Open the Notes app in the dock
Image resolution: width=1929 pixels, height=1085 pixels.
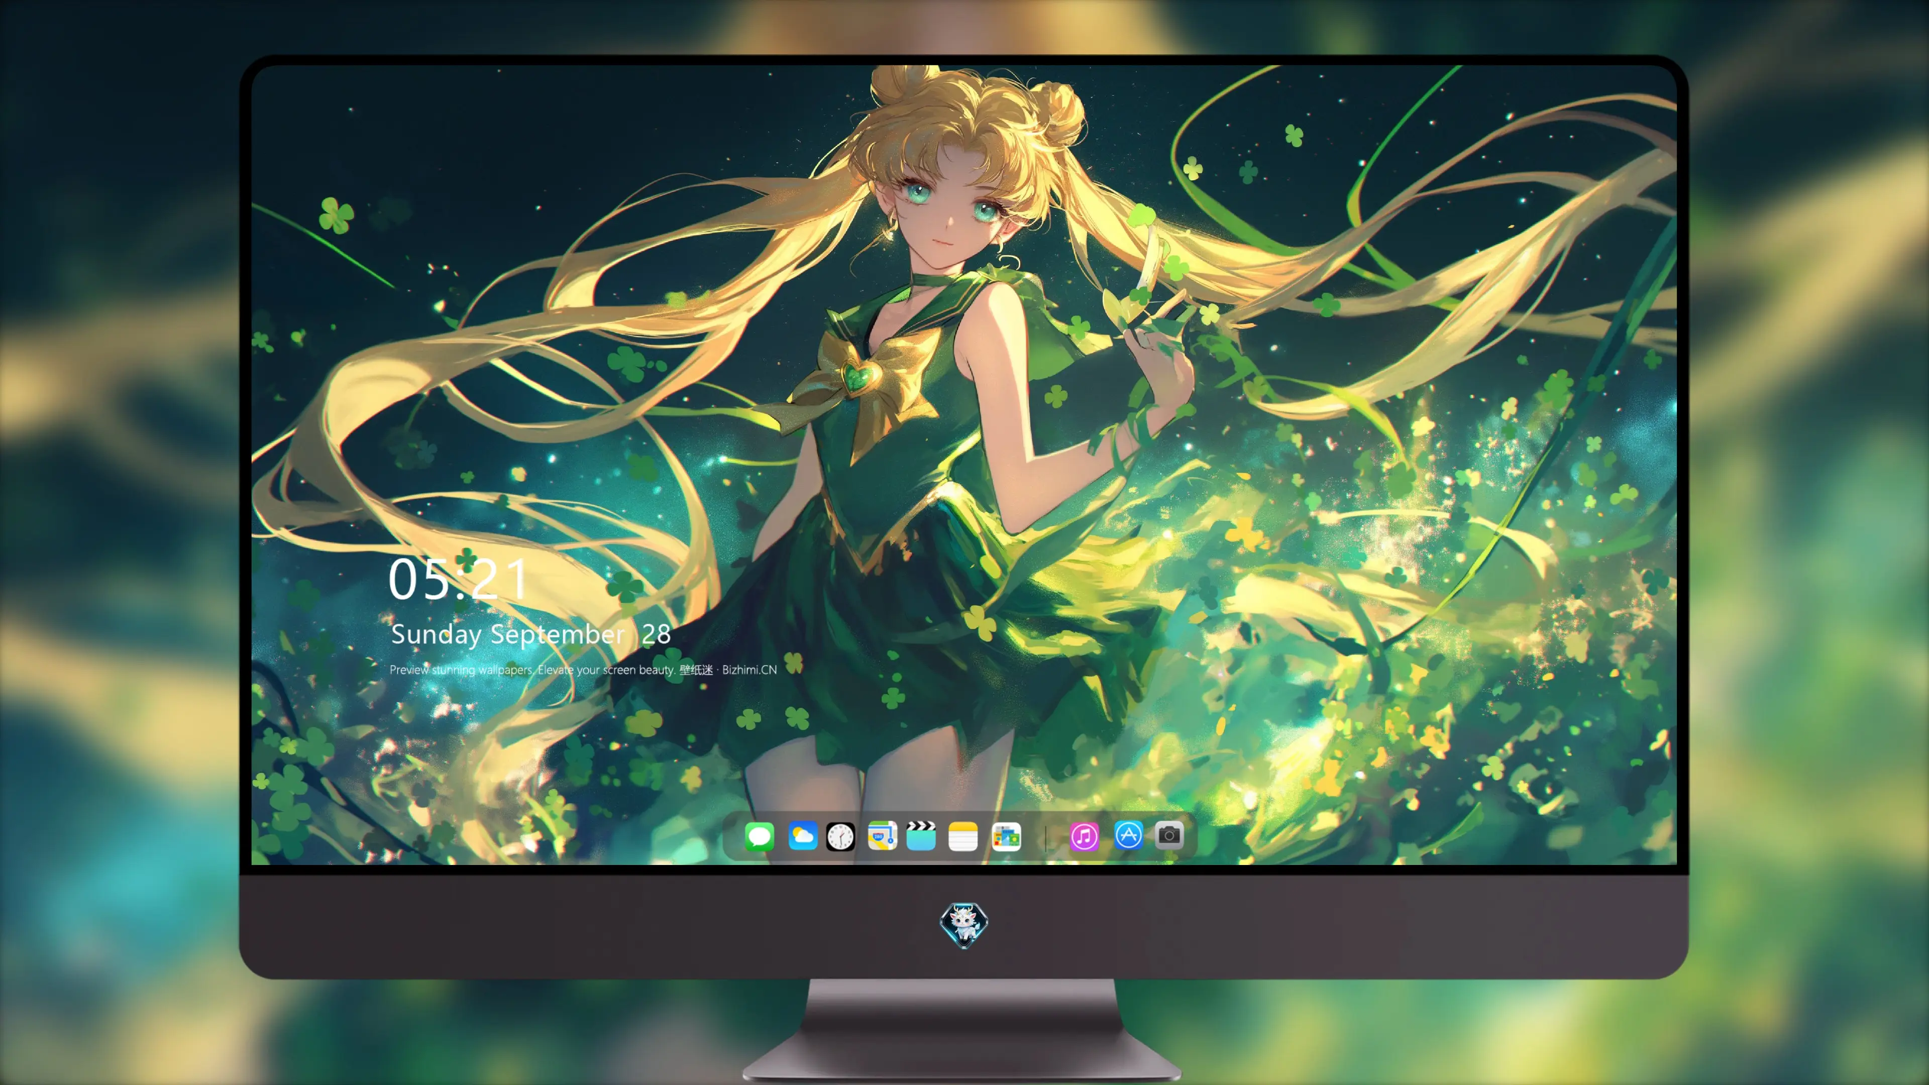pos(963,836)
